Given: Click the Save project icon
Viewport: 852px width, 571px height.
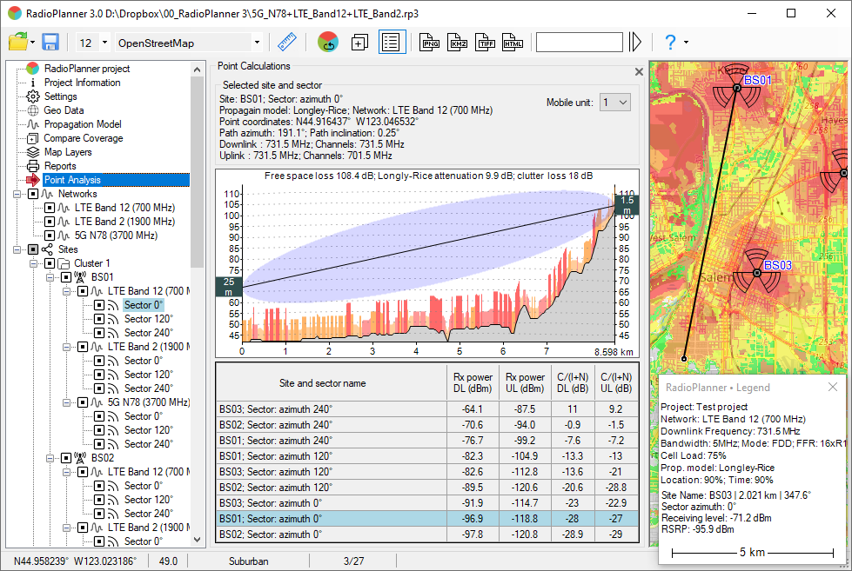Looking at the screenshot, I should click(50, 43).
